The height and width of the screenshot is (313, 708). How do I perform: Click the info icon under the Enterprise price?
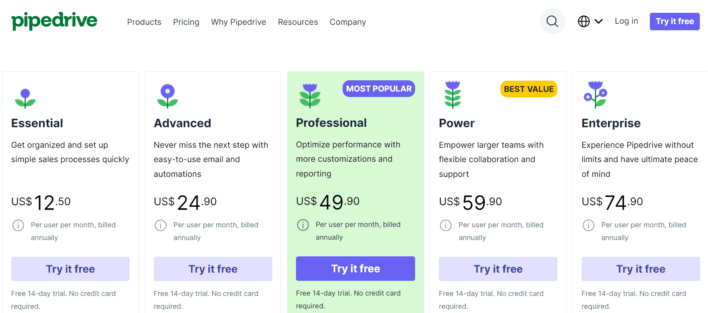pyautogui.click(x=588, y=225)
